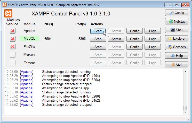Click the XAMPP title bar icon
The height and width of the screenshot is (123, 192).
tap(5, 5)
